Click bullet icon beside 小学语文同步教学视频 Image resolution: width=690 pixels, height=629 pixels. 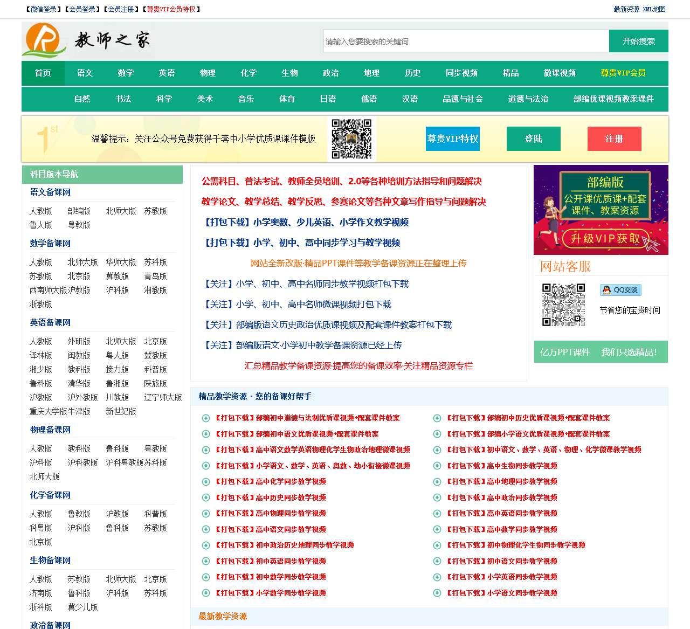pos(437,593)
